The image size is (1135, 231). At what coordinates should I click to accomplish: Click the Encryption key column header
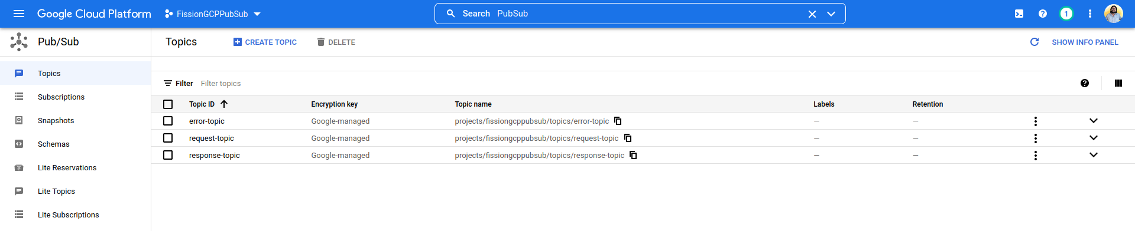(x=335, y=104)
